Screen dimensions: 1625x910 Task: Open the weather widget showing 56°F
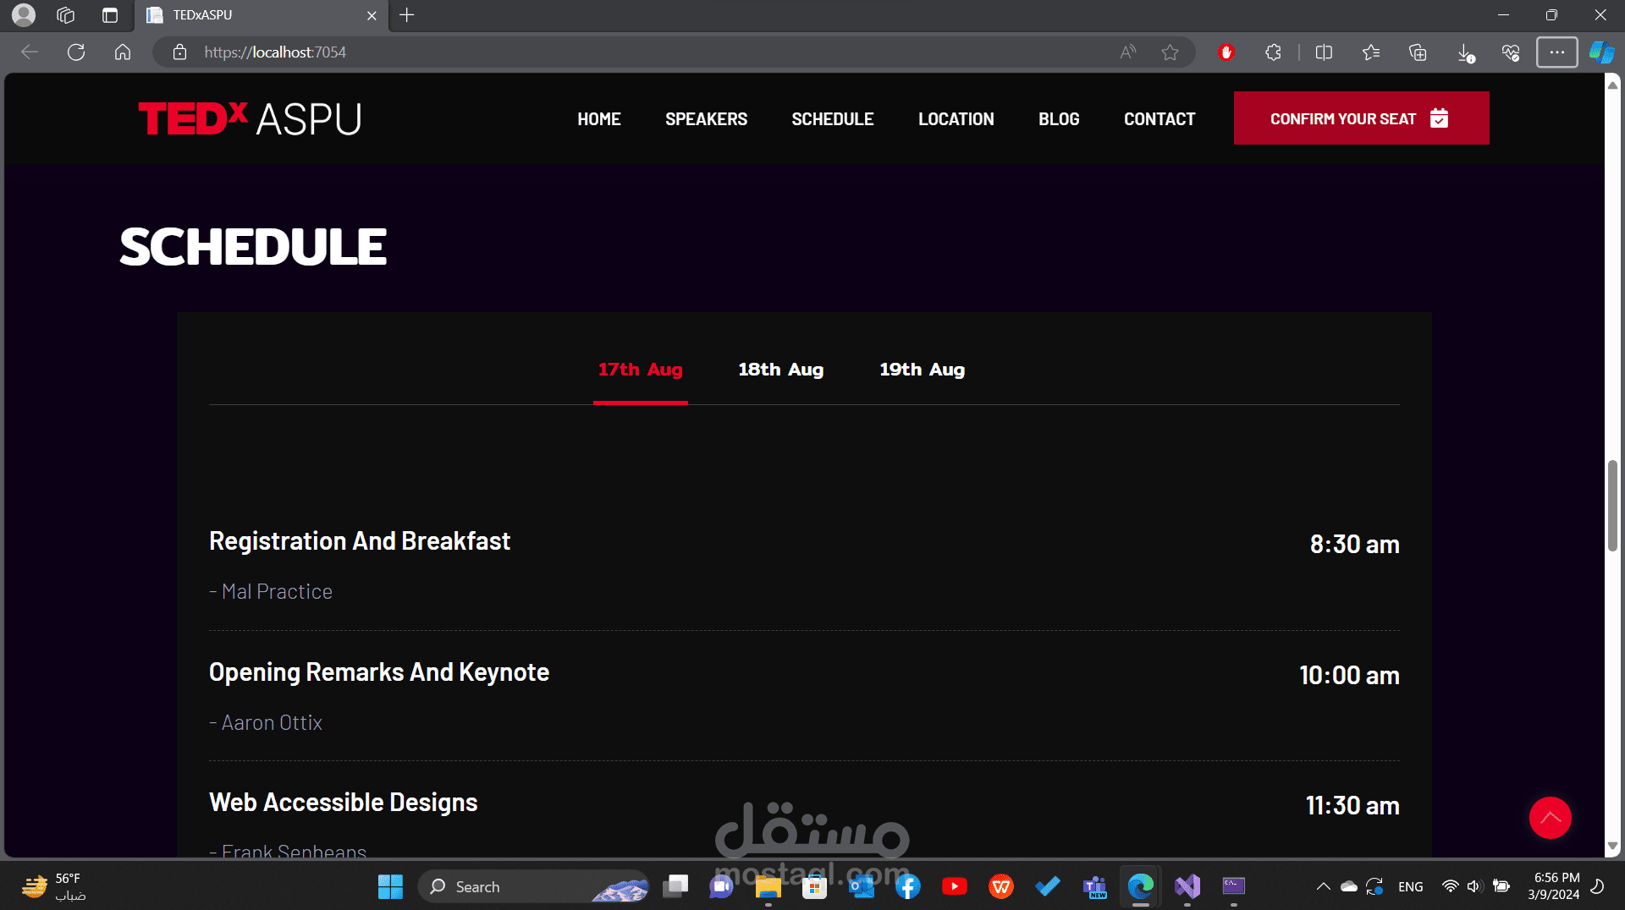tap(54, 886)
